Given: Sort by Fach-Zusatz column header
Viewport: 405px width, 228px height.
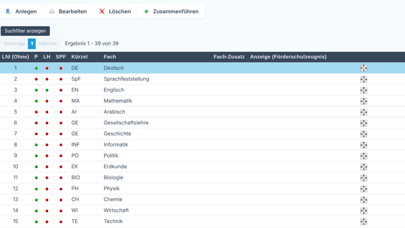Looking at the screenshot, I should click(229, 57).
